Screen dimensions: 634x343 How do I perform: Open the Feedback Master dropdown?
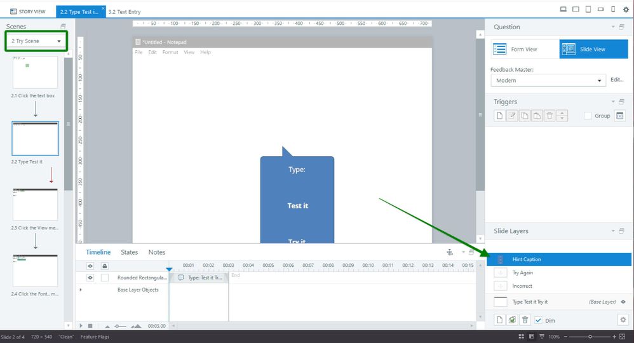tap(548, 81)
